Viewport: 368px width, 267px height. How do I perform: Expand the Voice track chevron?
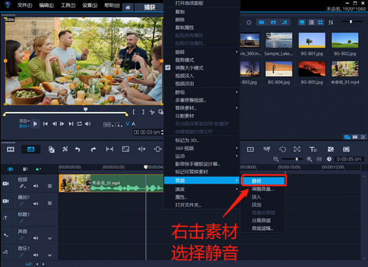(x=50, y=238)
